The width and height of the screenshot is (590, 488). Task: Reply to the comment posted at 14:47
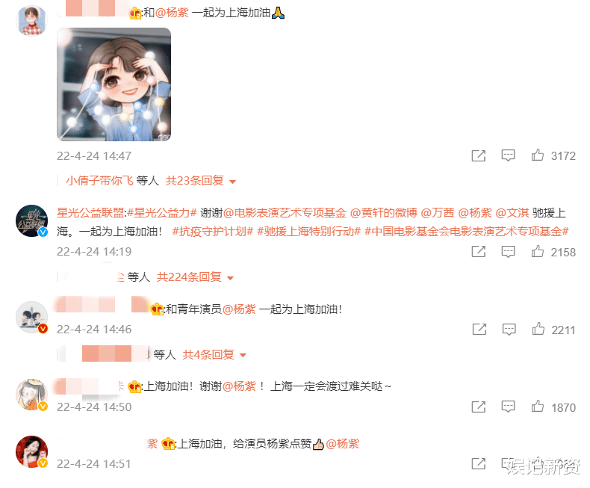tap(508, 155)
